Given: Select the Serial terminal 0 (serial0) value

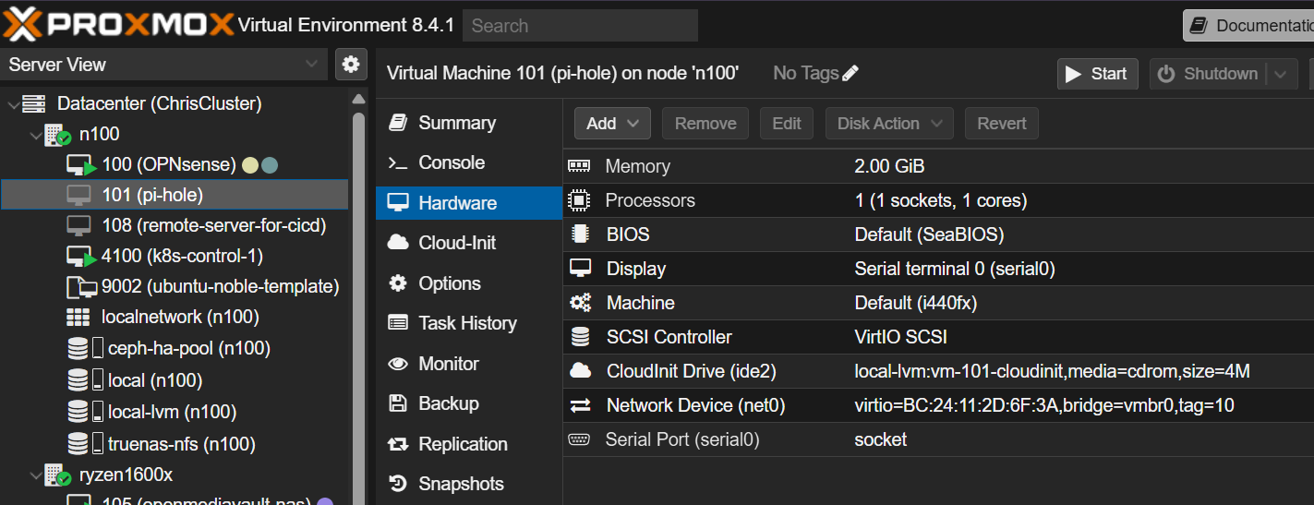Looking at the screenshot, I should [955, 269].
